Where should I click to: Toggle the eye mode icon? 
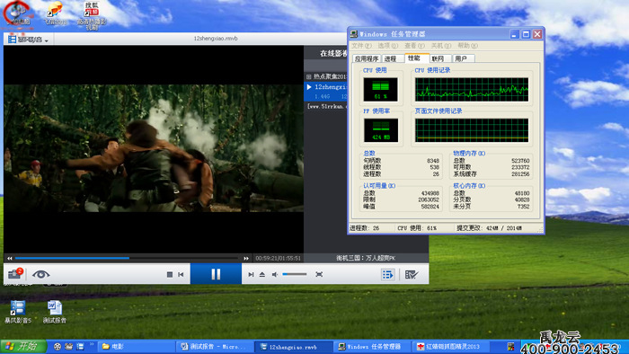[41, 274]
